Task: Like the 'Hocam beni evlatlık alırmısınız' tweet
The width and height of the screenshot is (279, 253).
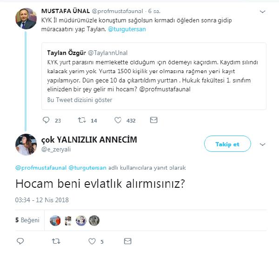Action: click(92, 241)
